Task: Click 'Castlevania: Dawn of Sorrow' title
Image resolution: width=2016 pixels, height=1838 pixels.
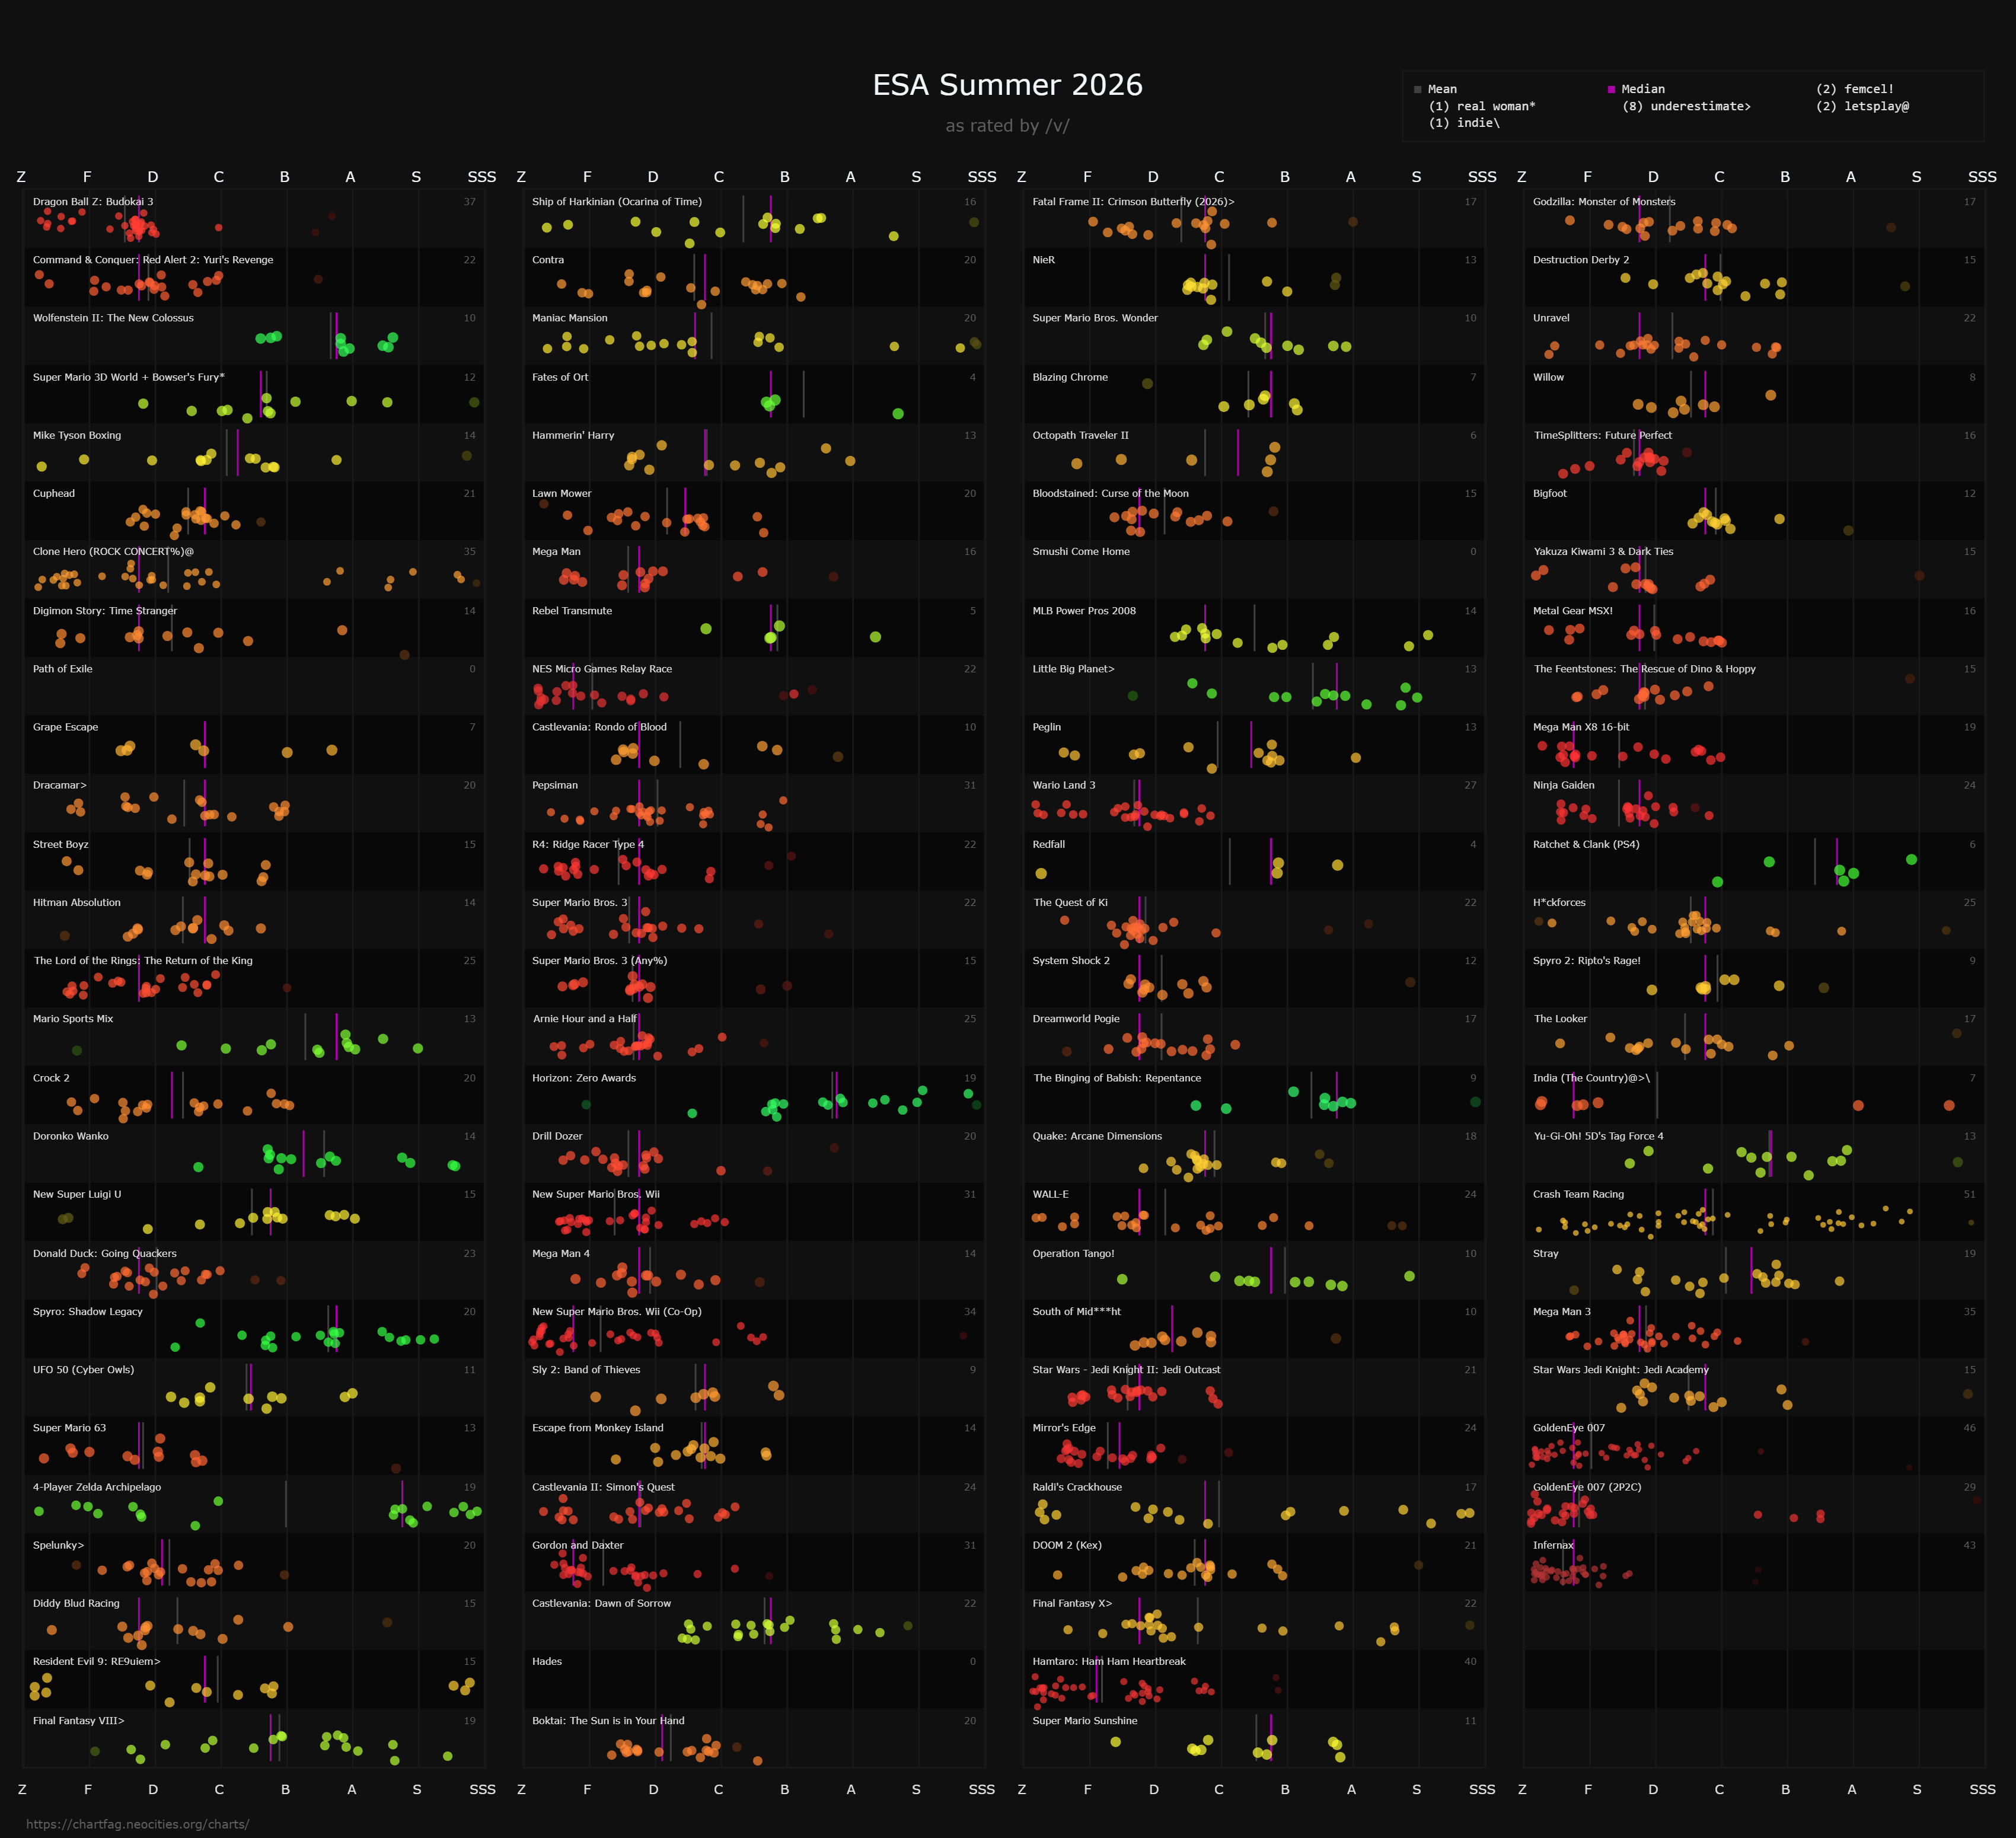Action: (x=602, y=1603)
